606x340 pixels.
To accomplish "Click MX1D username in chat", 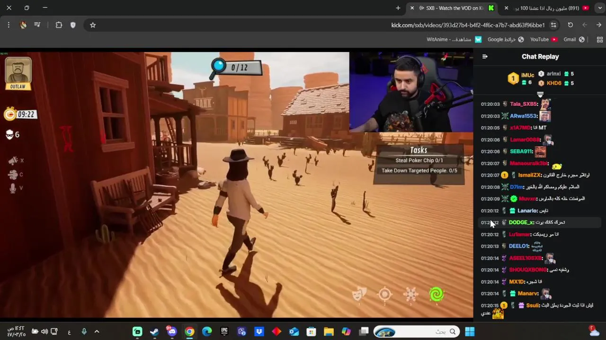I will point(517,282).
